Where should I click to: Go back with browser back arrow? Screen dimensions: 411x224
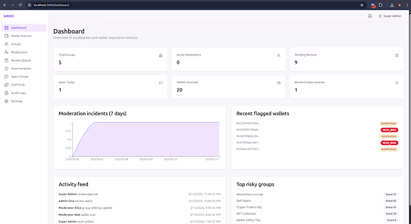pyautogui.click(x=5, y=5)
